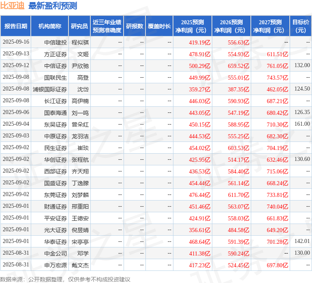This screenshot has height=283, width=312.
Task: Click the 761.05亿 forecast value
Action: (278, 66)
